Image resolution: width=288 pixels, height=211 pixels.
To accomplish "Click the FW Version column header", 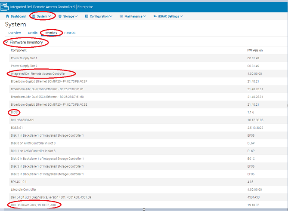I will 255,50.
